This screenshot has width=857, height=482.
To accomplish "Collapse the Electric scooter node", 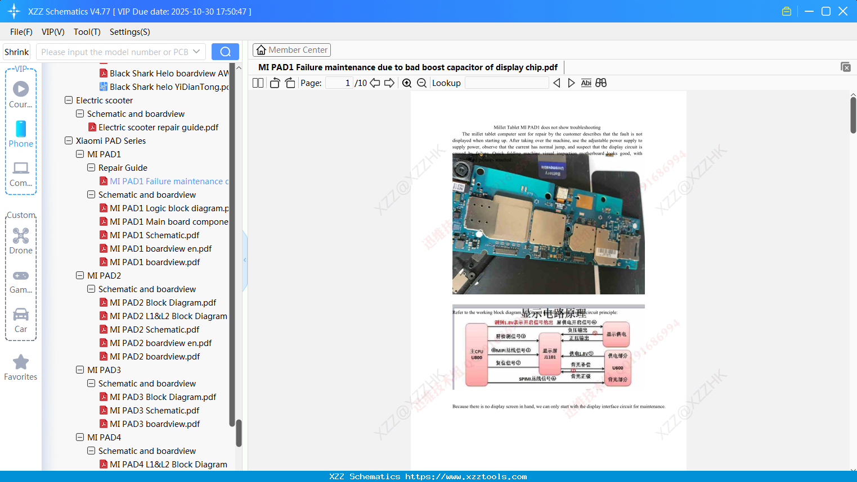I will pos(68,100).
